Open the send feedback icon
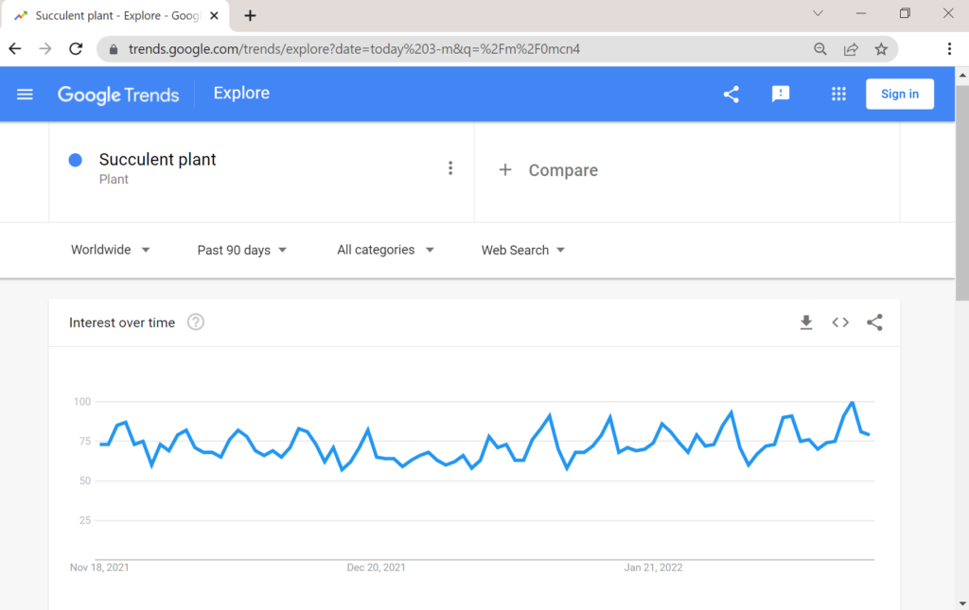969x610 pixels. [781, 94]
